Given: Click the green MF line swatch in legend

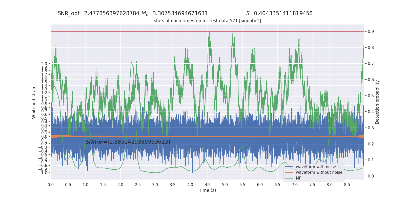Looking at the screenshot, I should click(289, 178).
